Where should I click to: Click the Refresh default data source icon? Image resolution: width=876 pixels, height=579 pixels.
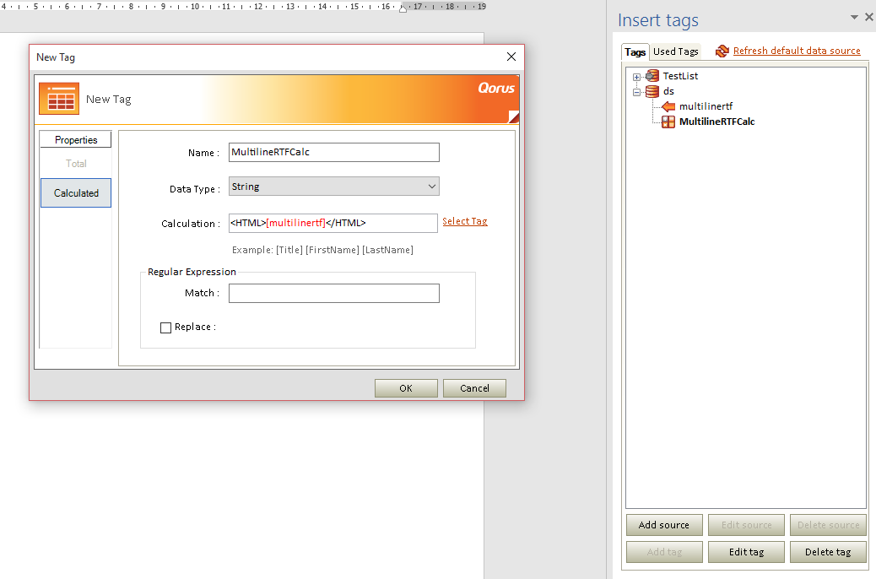[x=722, y=51]
